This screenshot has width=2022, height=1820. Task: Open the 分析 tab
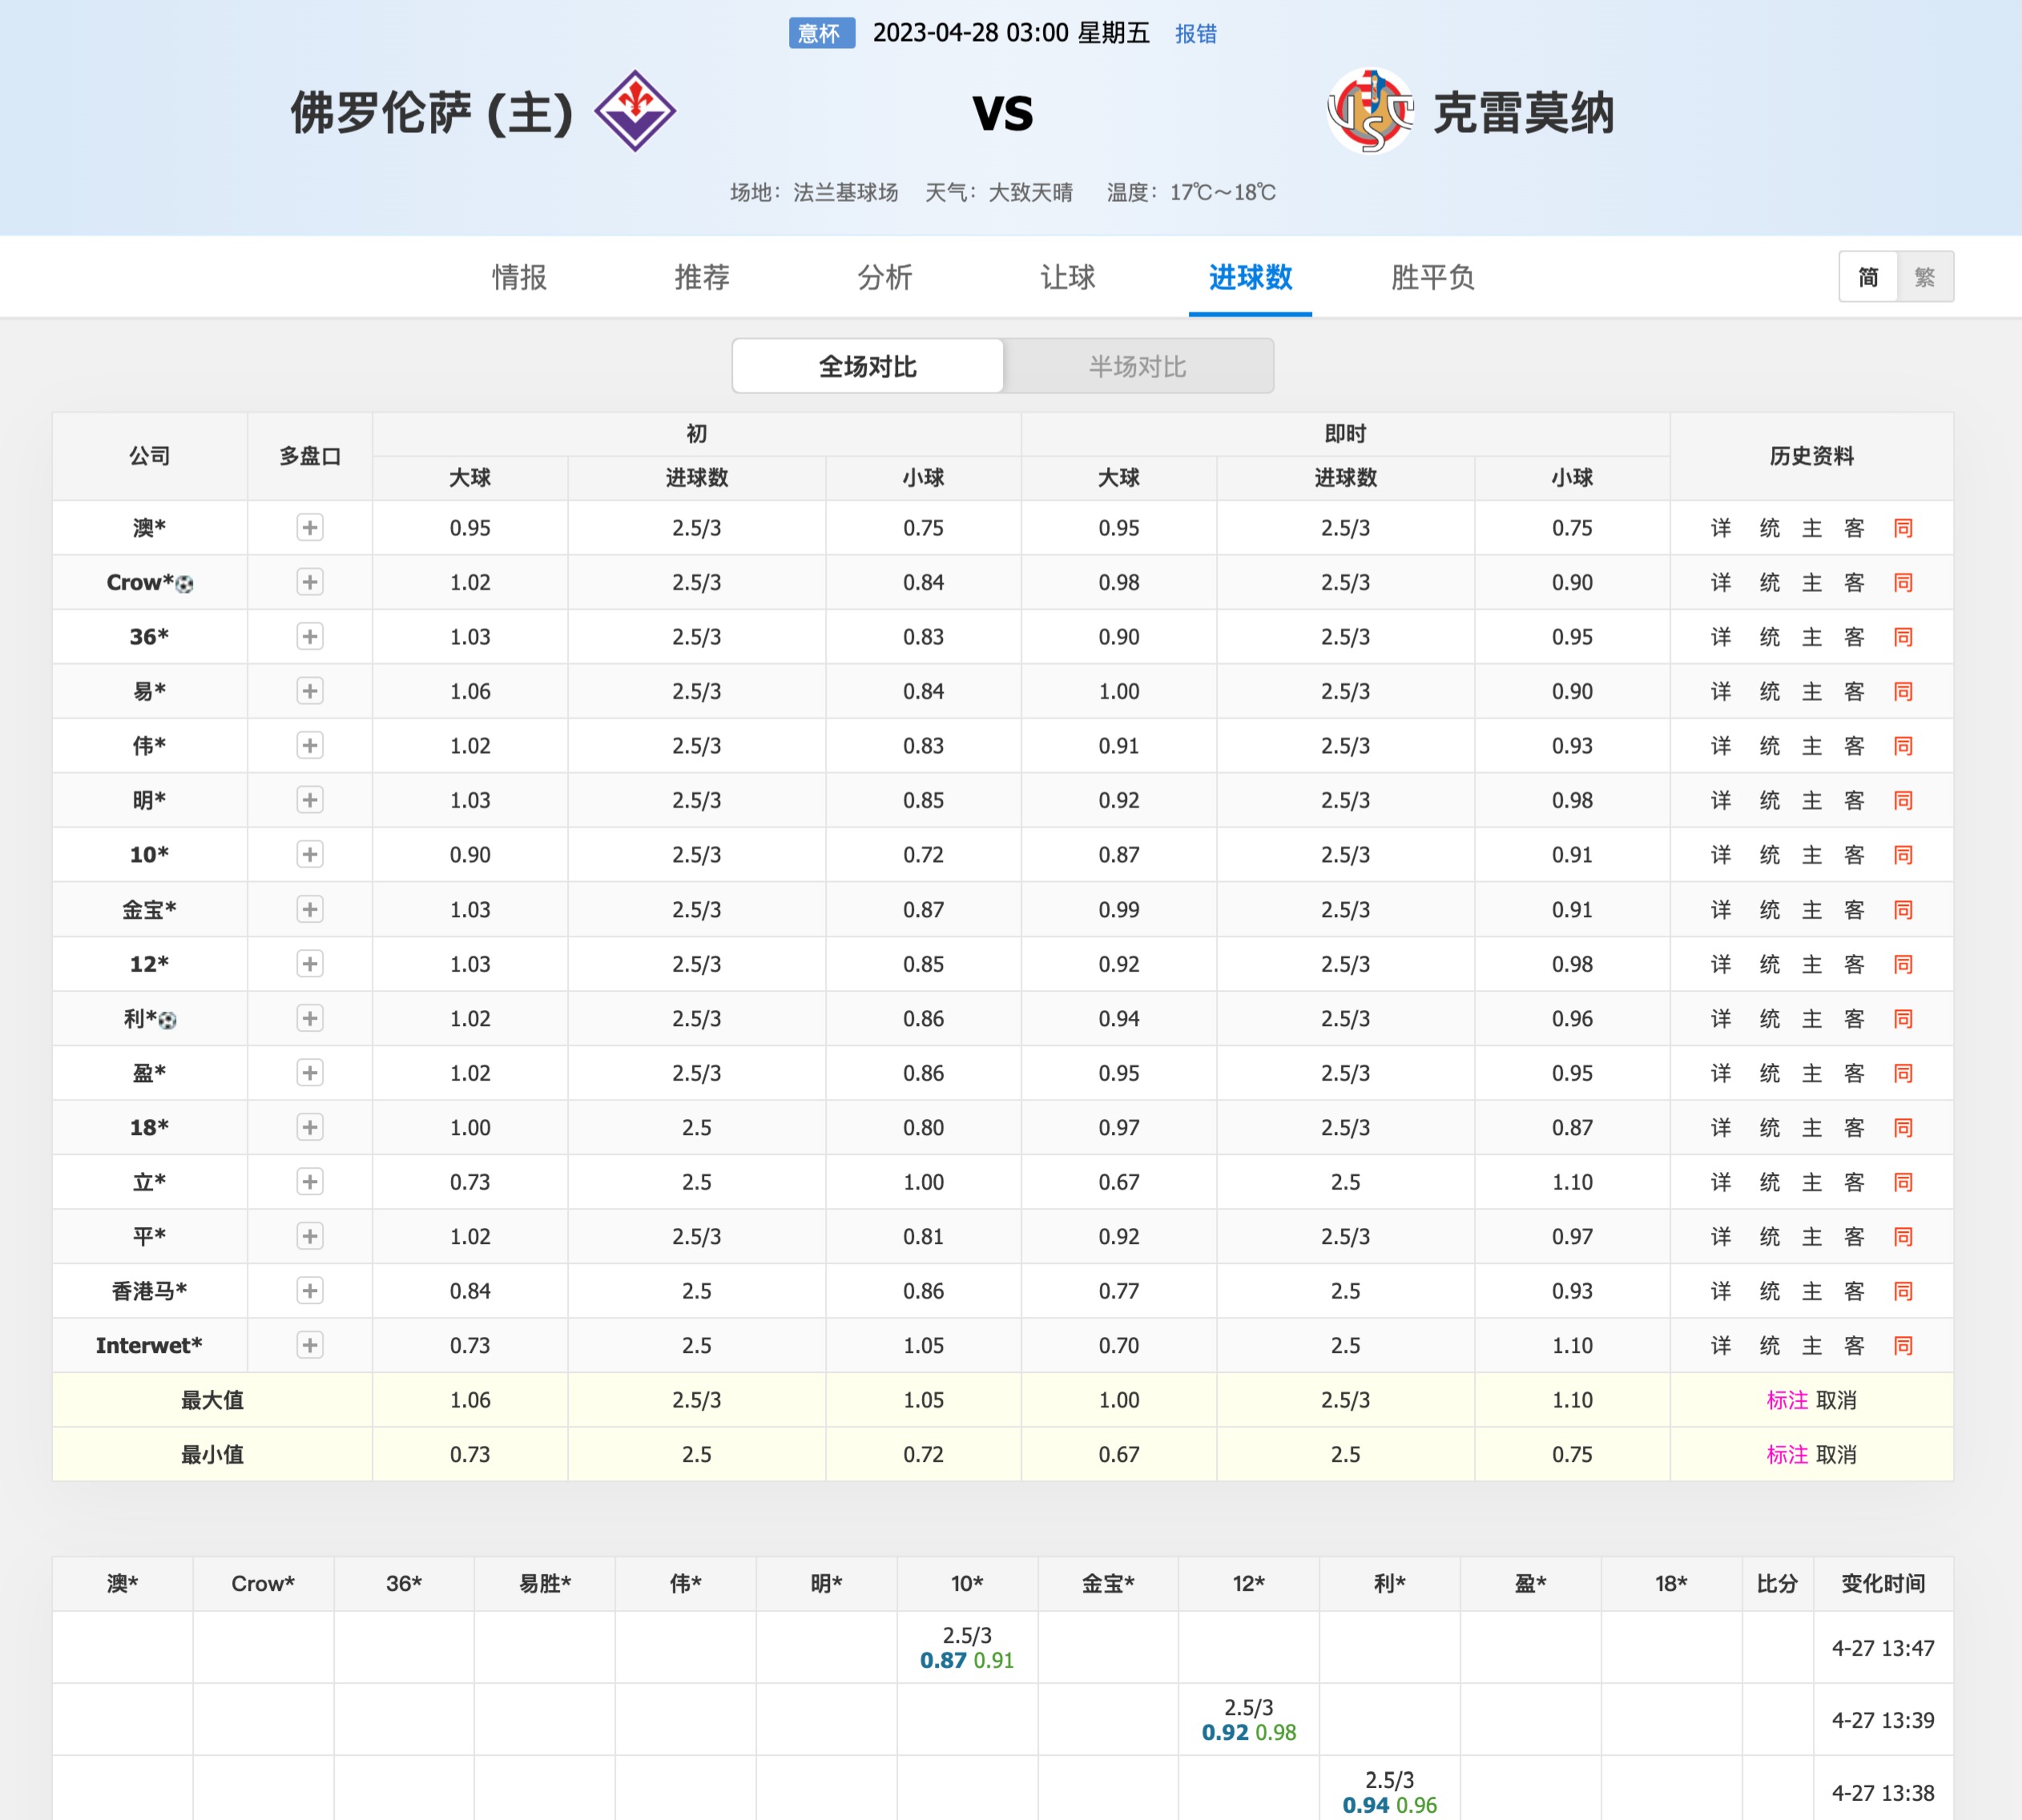point(885,277)
